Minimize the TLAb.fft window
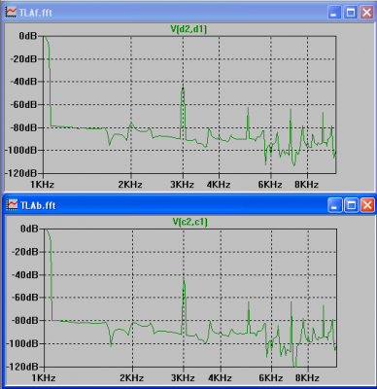Image resolution: width=377 pixels, height=389 pixels. click(335, 205)
